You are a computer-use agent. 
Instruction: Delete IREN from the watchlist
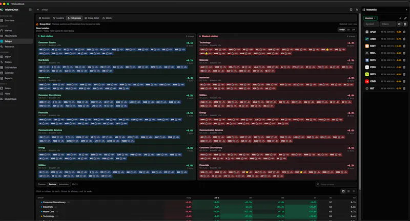click(404, 39)
